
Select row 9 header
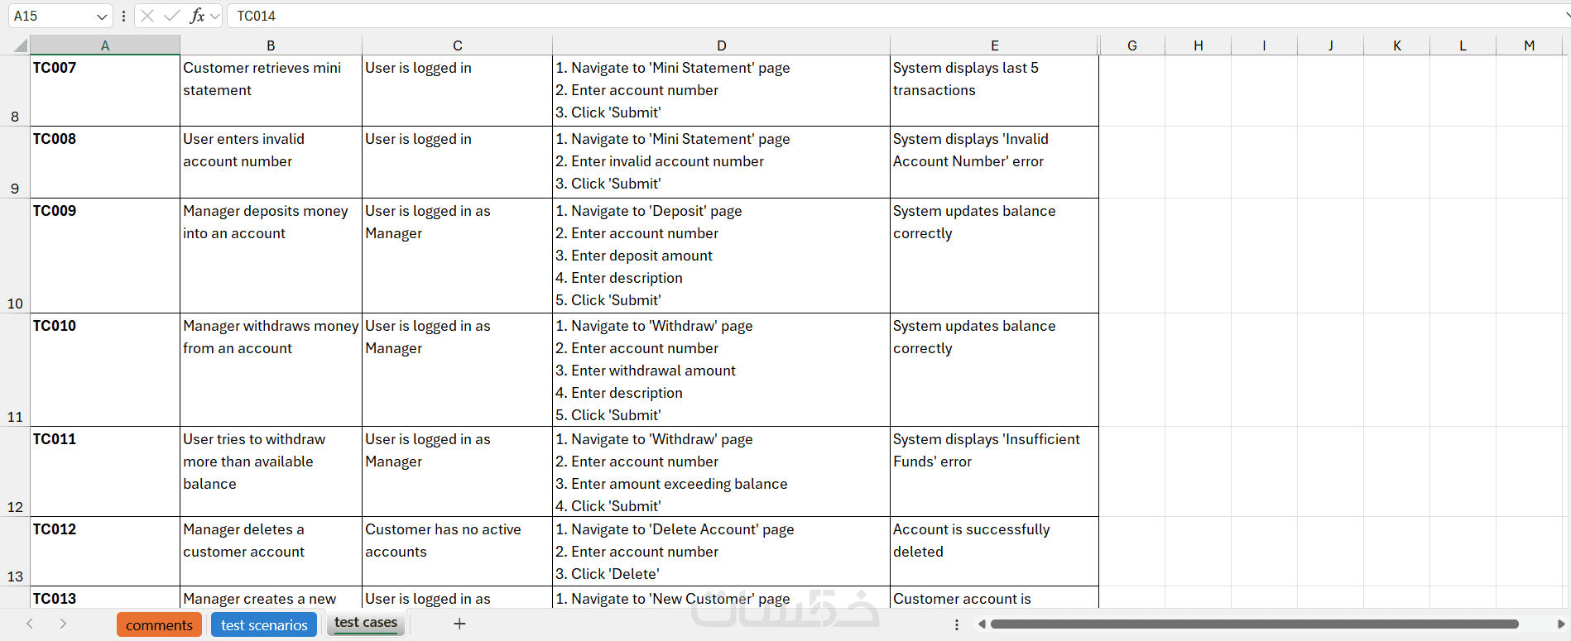(15, 162)
